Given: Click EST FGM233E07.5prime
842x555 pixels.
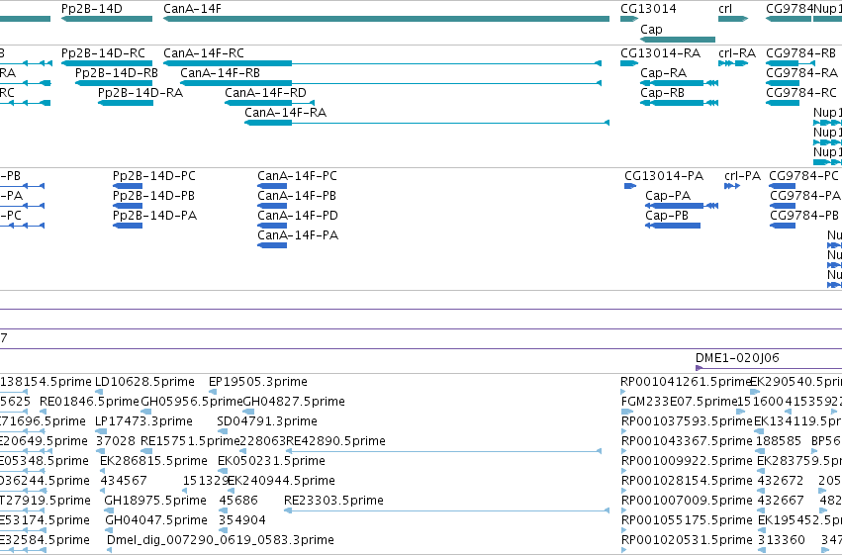Looking at the screenshot, I should pos(679,402).
